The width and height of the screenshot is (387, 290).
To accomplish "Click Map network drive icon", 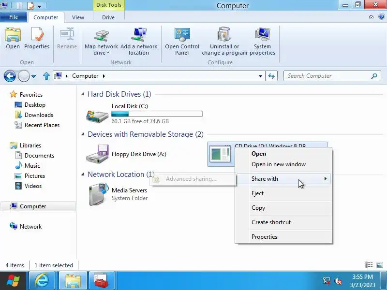I will click(x=102, y=35).
